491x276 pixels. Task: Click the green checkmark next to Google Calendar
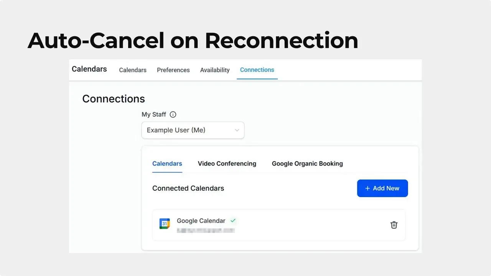pyautogui.click(x=233, y=220)
